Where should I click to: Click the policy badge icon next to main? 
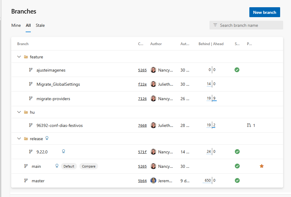(x=57, y=166)
